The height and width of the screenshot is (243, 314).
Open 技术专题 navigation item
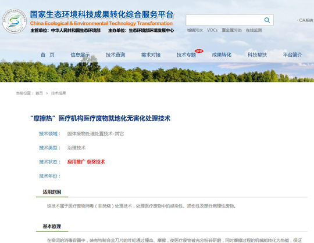[x=186, y=55]
